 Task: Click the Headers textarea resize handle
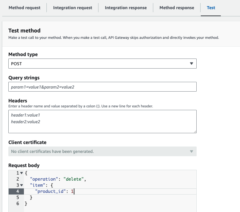click(x=195, y=132)
